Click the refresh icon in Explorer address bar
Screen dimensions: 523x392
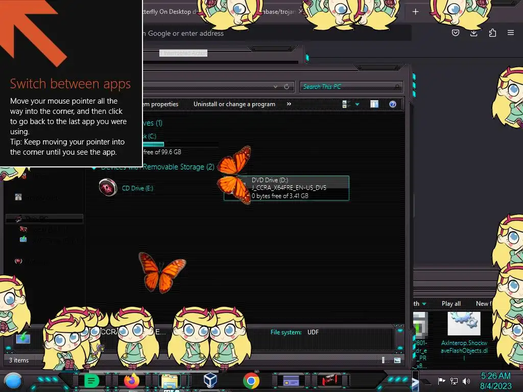point(287,87)
